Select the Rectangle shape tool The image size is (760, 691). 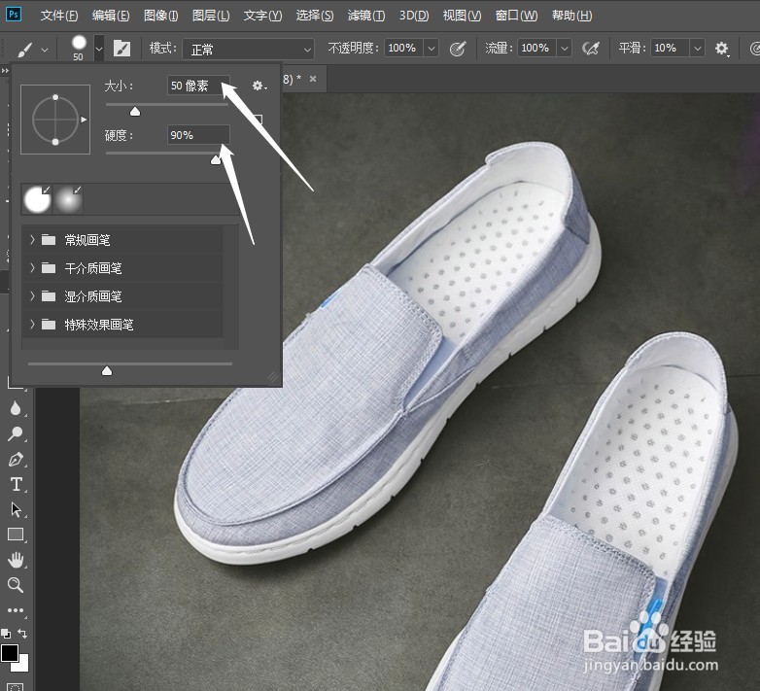16,535
